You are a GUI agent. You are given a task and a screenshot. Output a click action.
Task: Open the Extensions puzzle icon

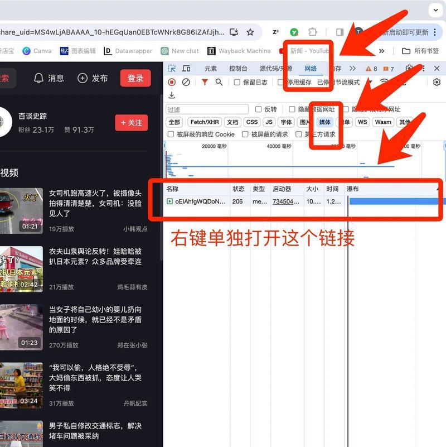point(312,32)
